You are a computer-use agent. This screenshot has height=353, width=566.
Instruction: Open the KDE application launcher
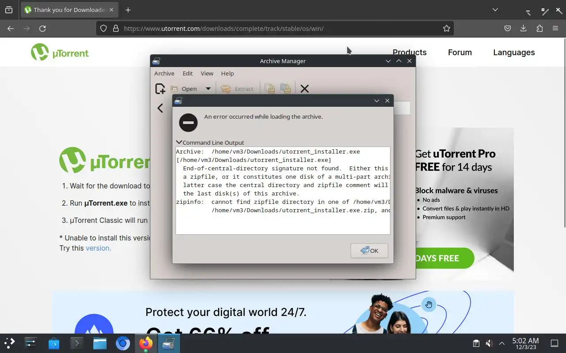click(10, 343)
